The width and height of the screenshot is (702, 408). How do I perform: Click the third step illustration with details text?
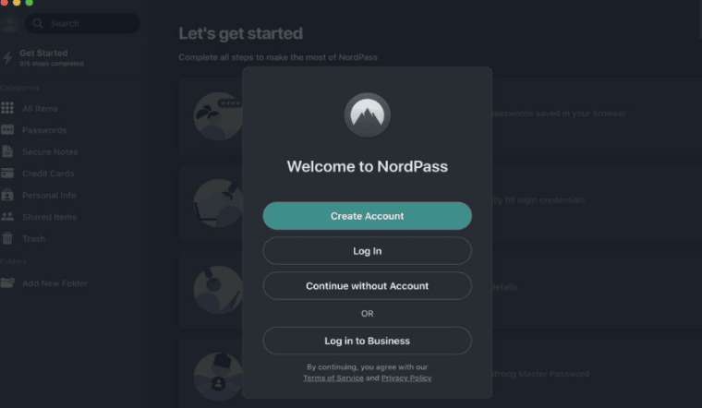(218, 290)
